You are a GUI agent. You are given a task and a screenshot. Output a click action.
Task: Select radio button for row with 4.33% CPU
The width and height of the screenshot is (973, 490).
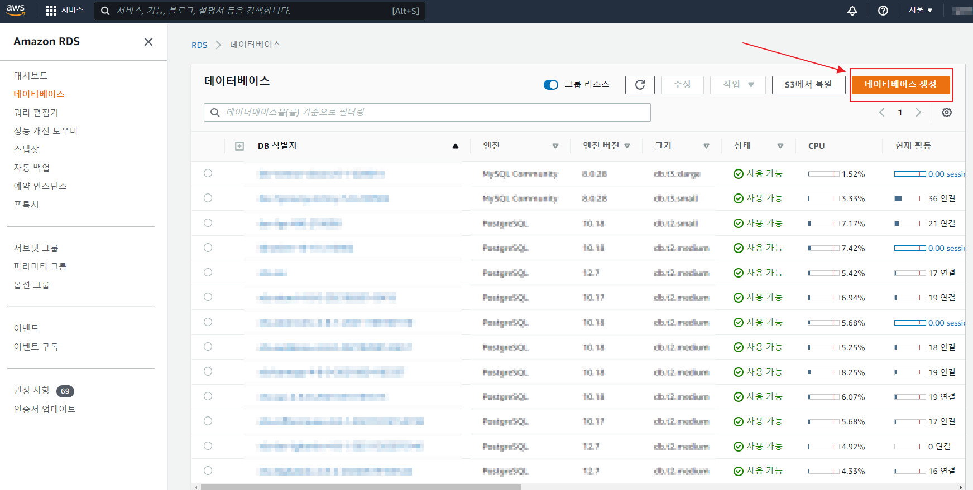[208, 470]
